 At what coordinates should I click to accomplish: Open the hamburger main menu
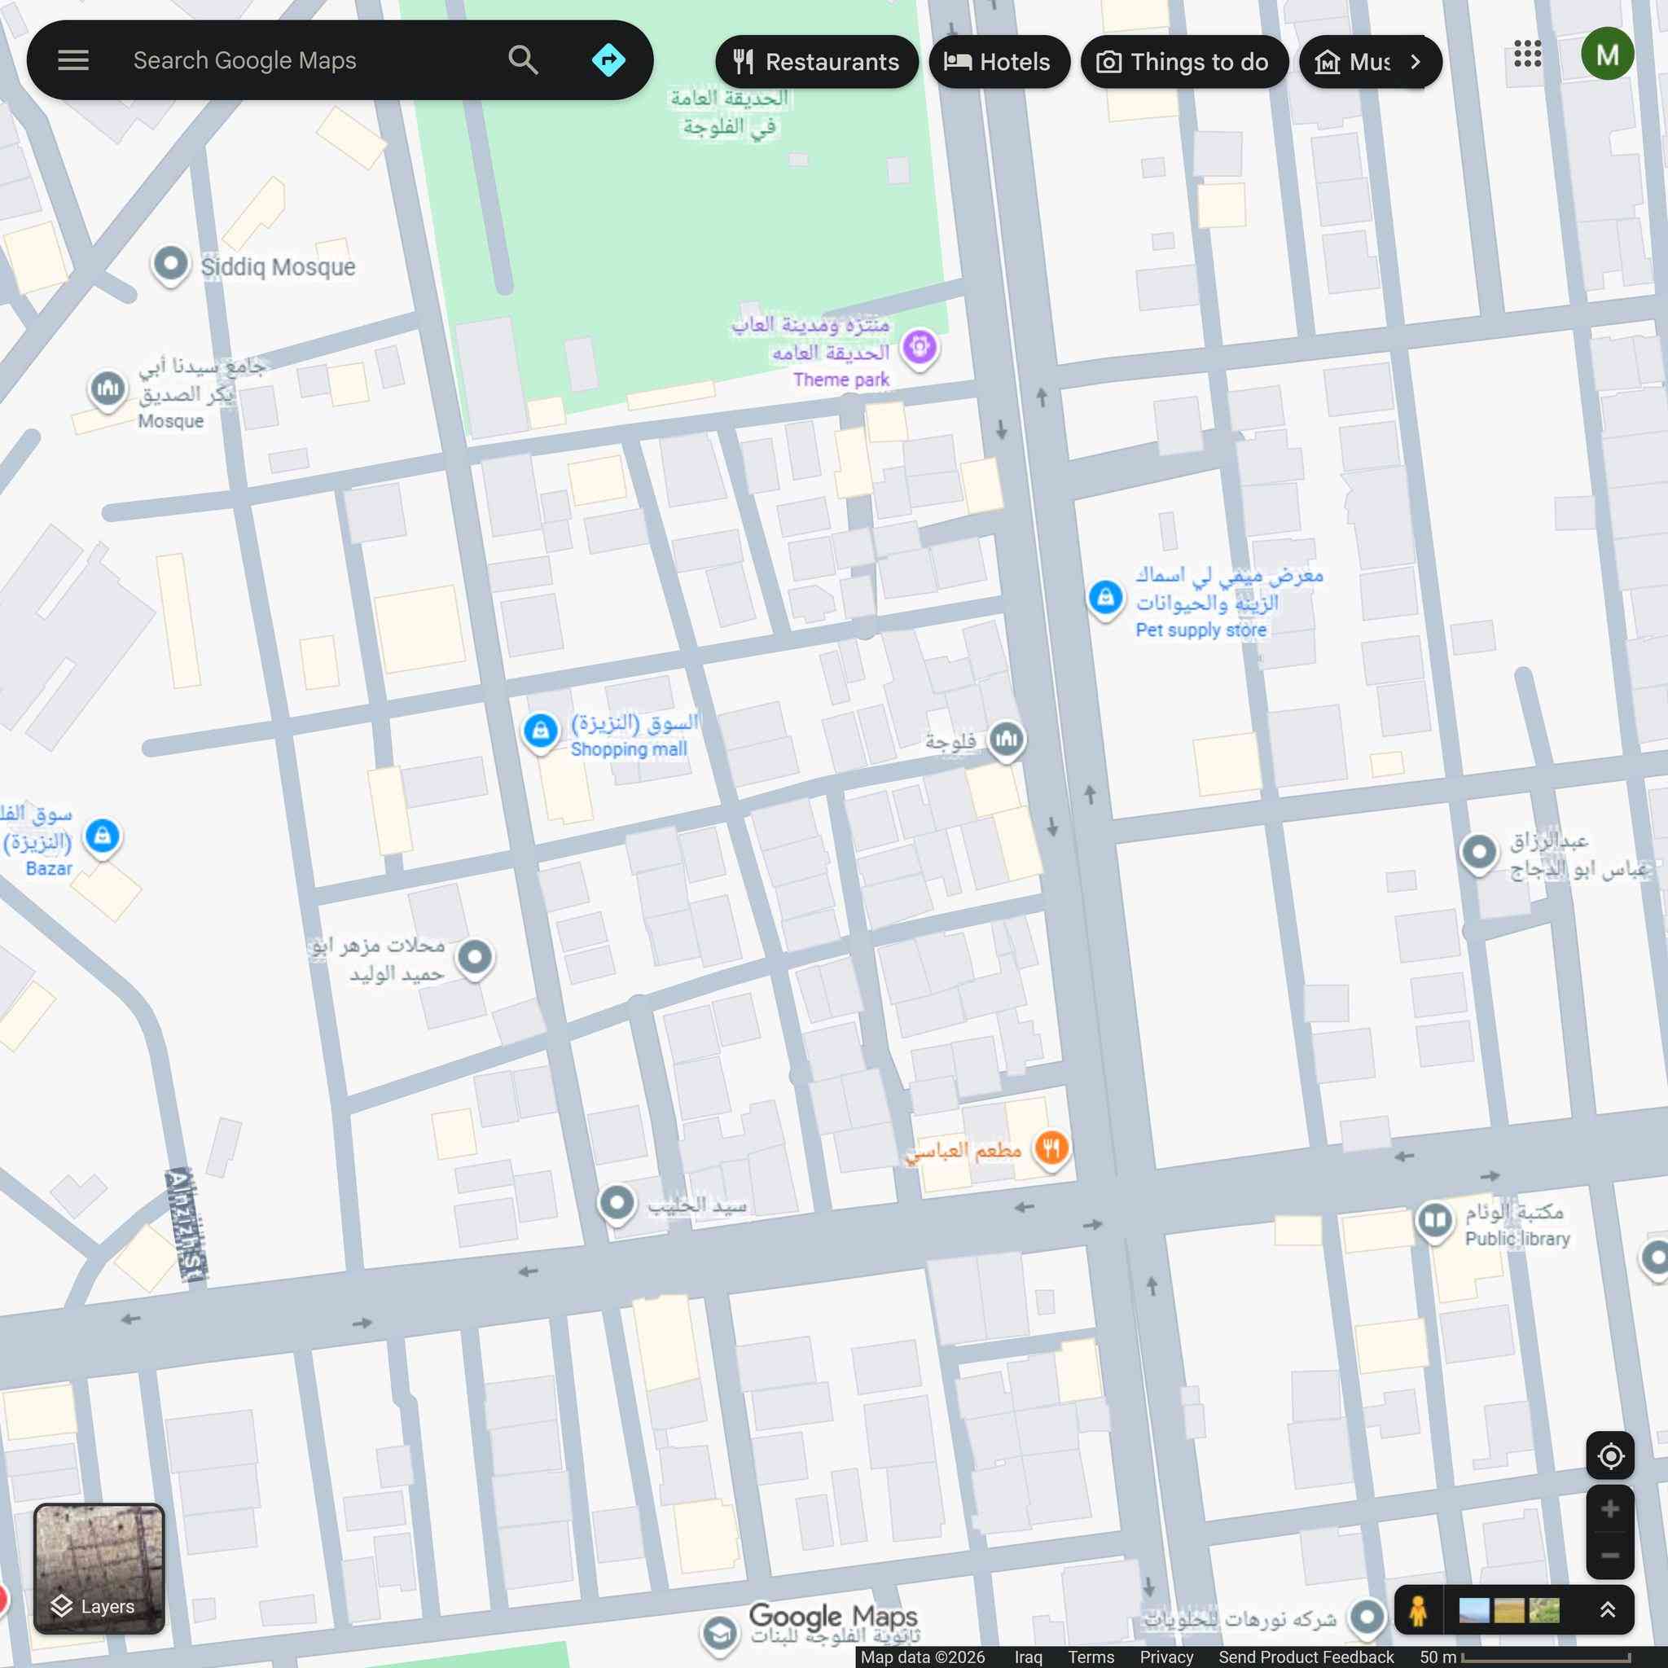[x=73, y=60]
